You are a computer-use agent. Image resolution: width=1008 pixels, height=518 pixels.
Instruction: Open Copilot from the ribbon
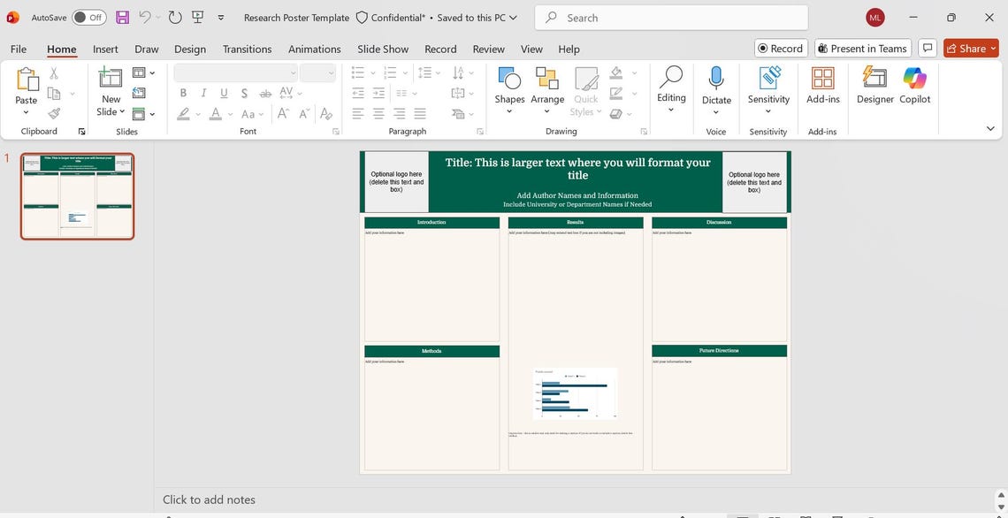click(x=915, y=86)
